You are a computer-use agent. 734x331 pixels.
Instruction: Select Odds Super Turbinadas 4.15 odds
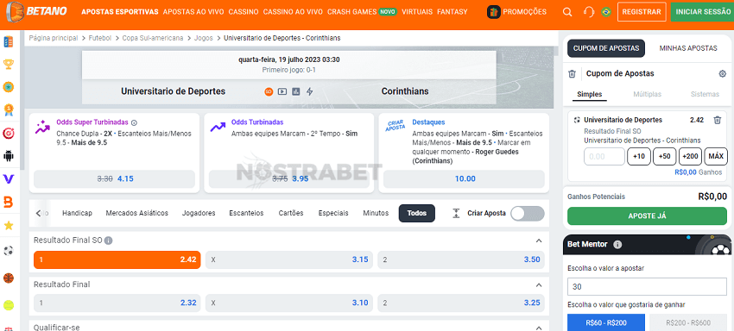[114, 178]
